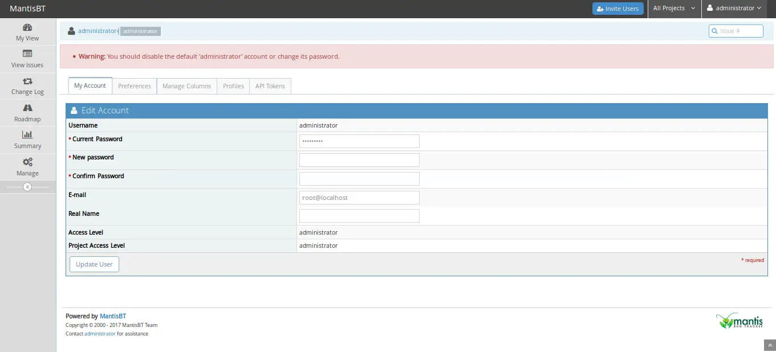Viewport: 776px width, 352px height.
Task: Click the Update User button
Action: [94, 264]
